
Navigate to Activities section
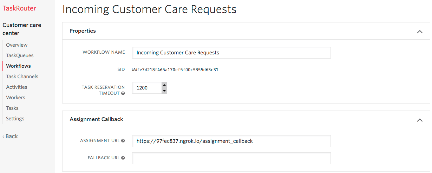pyautogui.click(x=17, y=87)
